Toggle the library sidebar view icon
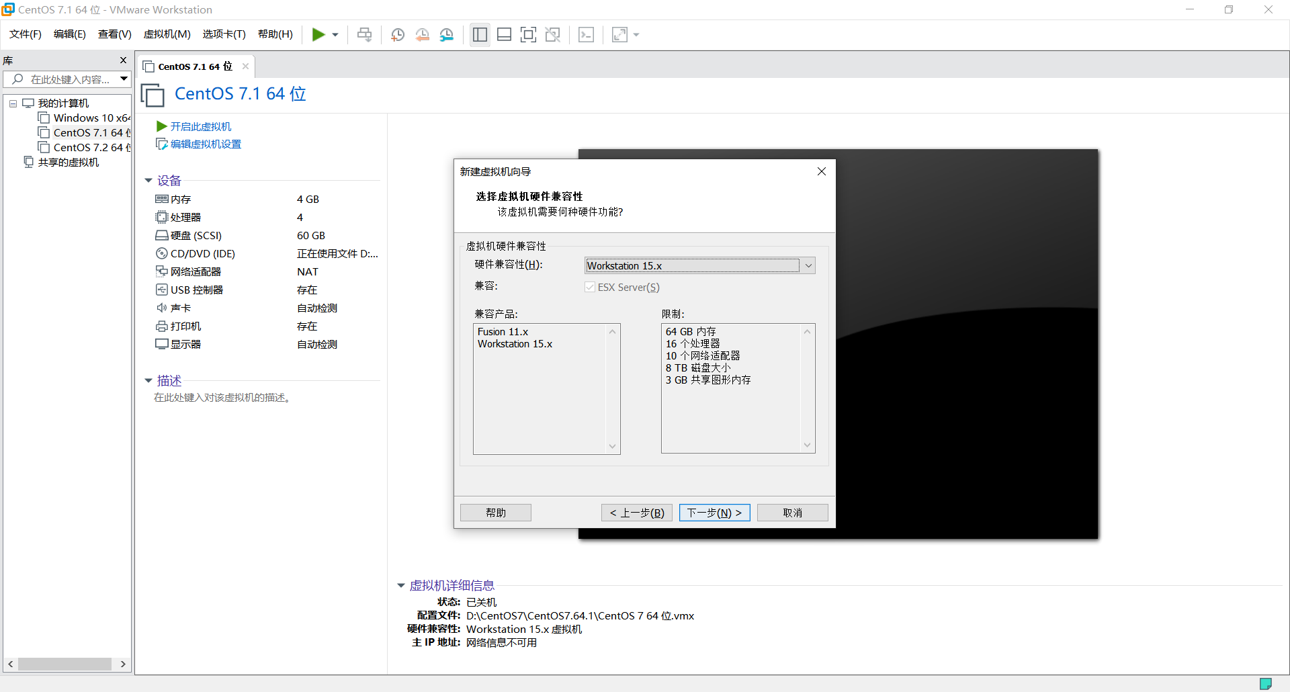Image resolution: width=1290 pixels, height=692 pixels. click(x=480, y=35)
